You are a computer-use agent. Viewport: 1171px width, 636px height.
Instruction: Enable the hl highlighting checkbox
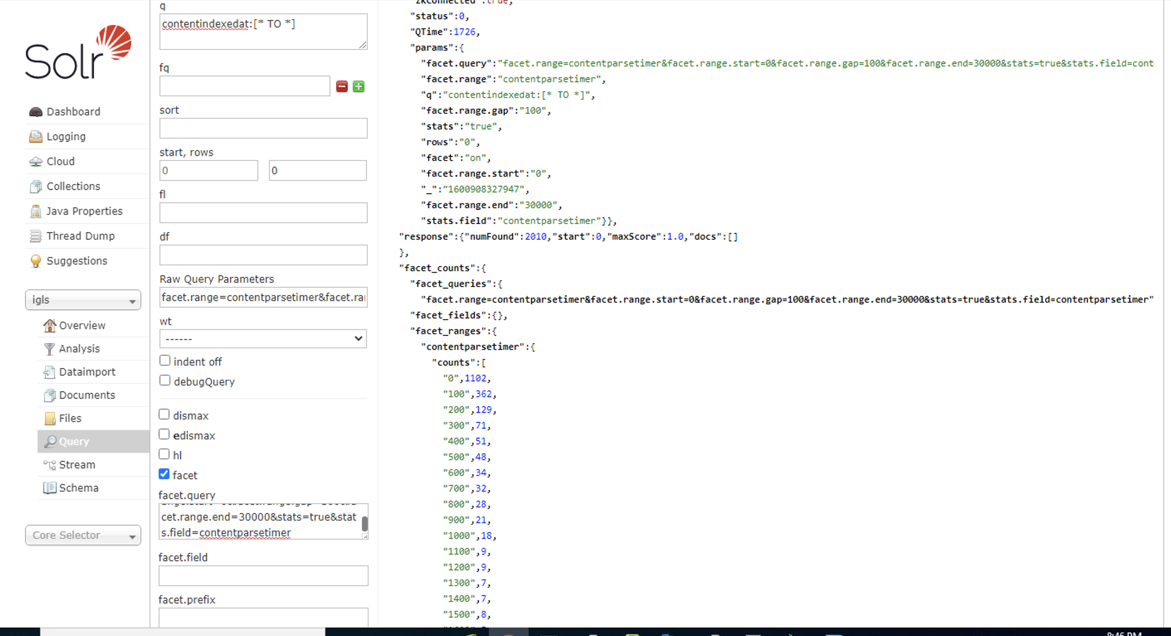pos(164,454)
